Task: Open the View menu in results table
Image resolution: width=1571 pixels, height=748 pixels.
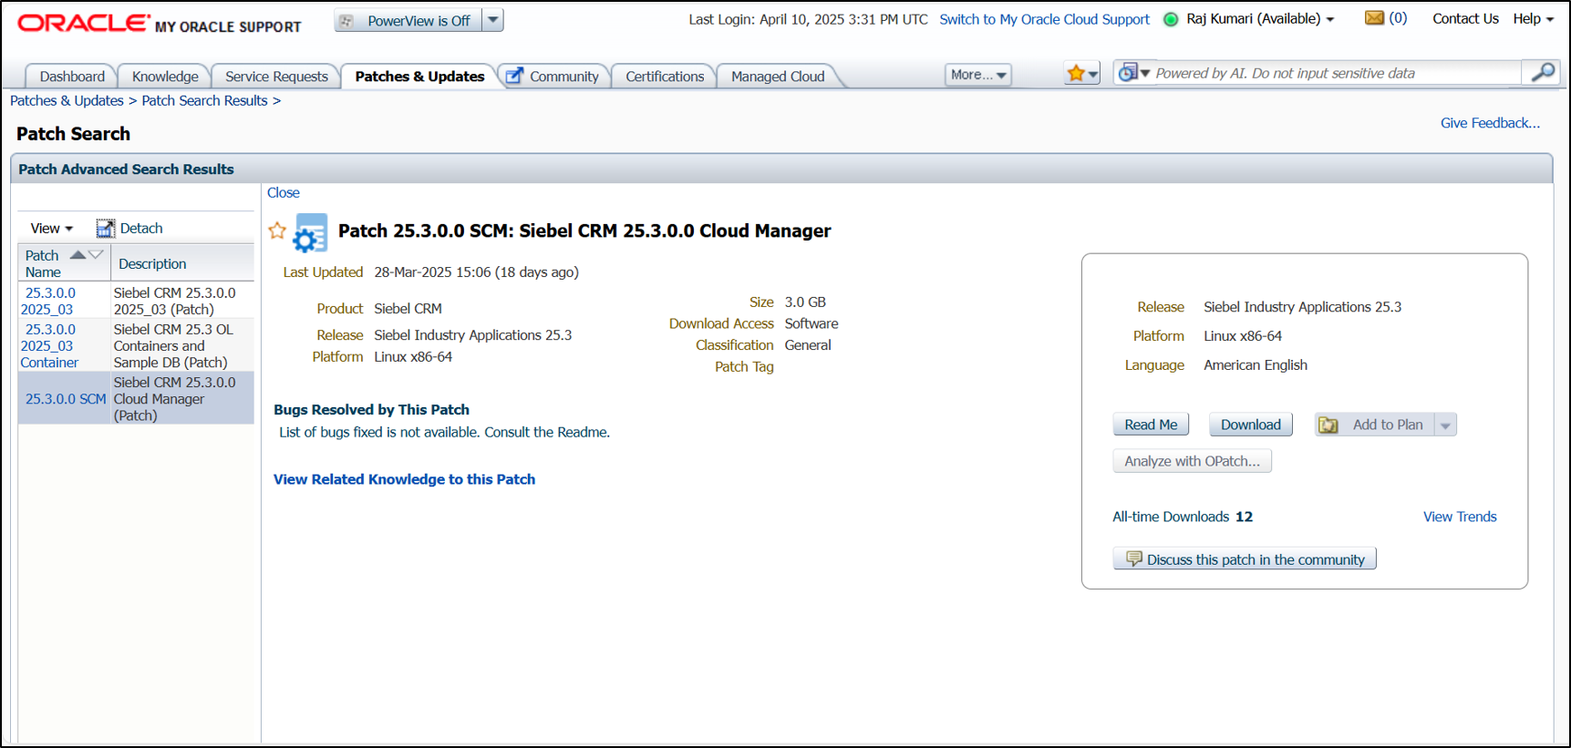Action: (x=51, y=229)
